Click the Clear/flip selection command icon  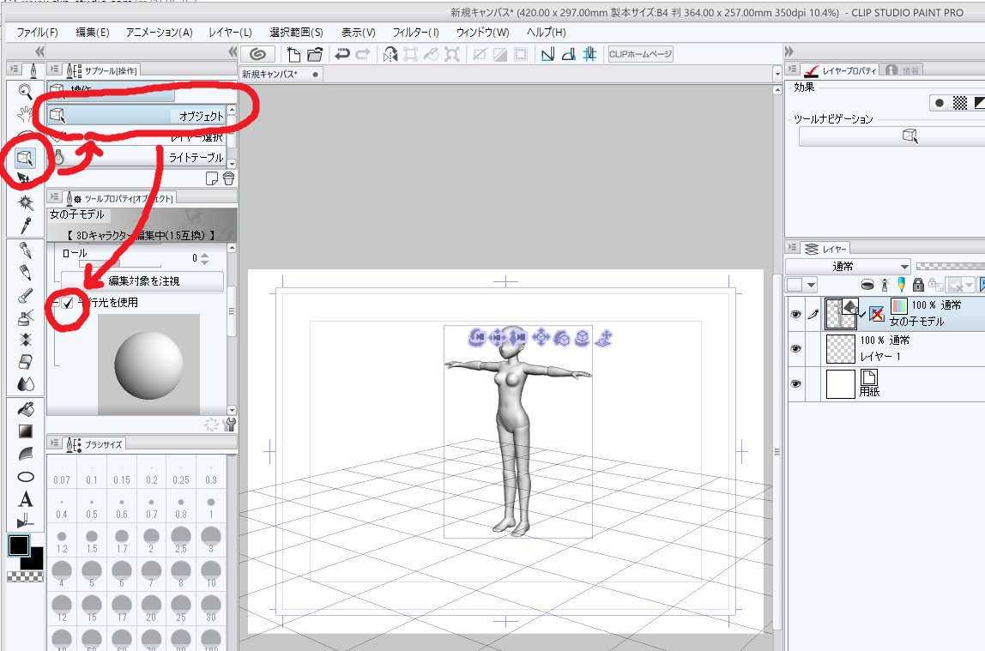pyautogui.click(x=390, y=55)
